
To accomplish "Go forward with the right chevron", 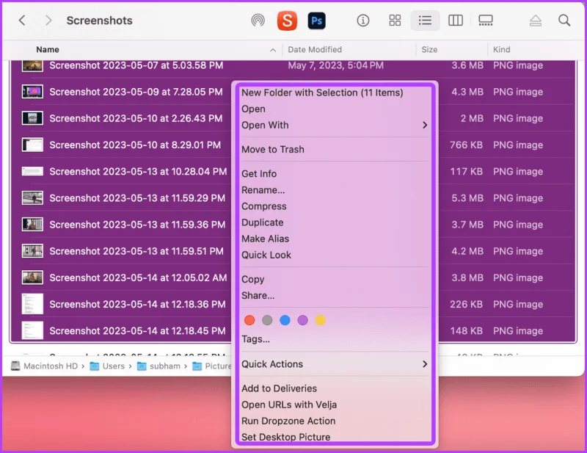I will pos(48,21).
